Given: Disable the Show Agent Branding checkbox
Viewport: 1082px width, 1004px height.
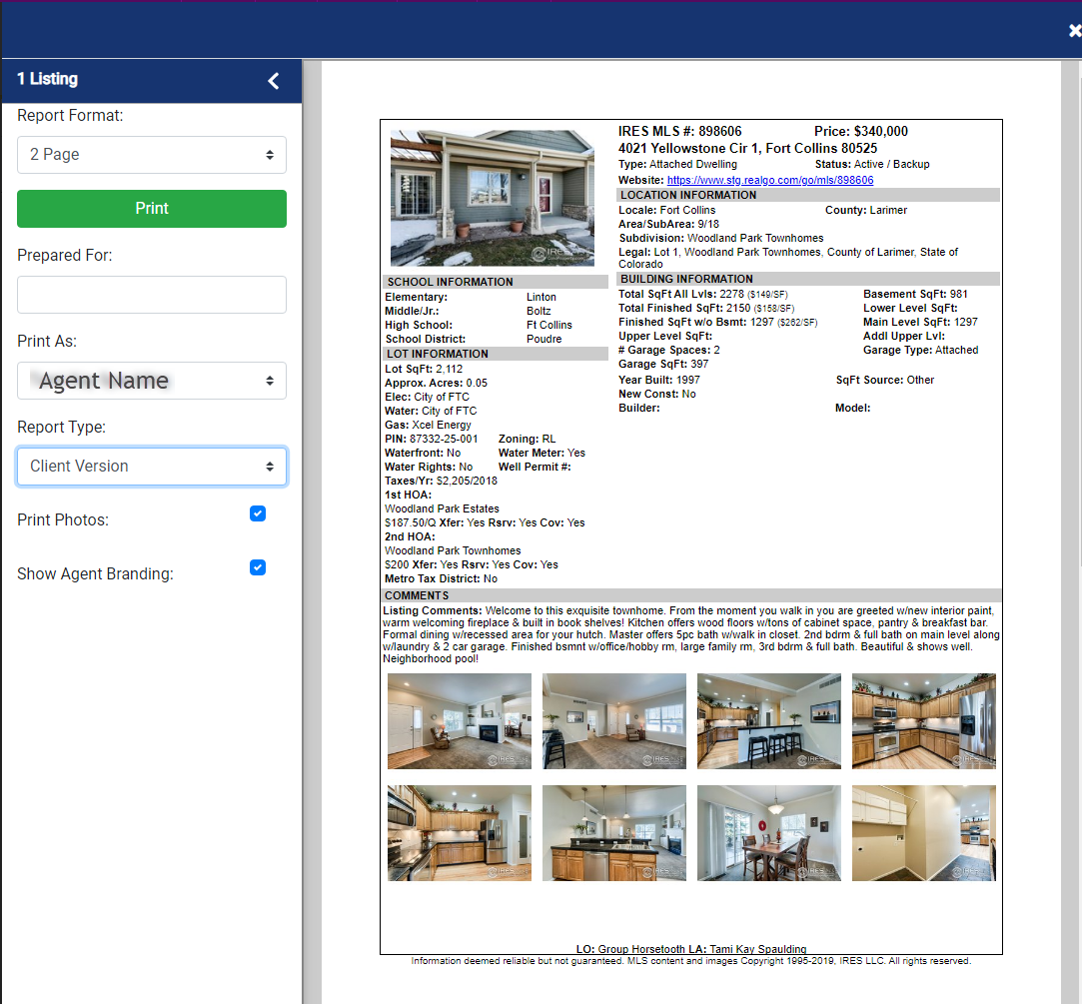Looking at the screenshot, I should [258, 567].
